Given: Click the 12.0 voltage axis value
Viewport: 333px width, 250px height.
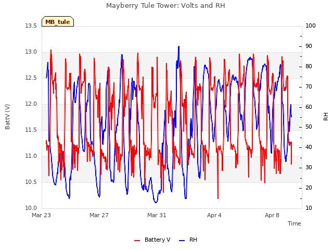Looking at the screenshot, I should pyautogui.click(x=31, y=104).
